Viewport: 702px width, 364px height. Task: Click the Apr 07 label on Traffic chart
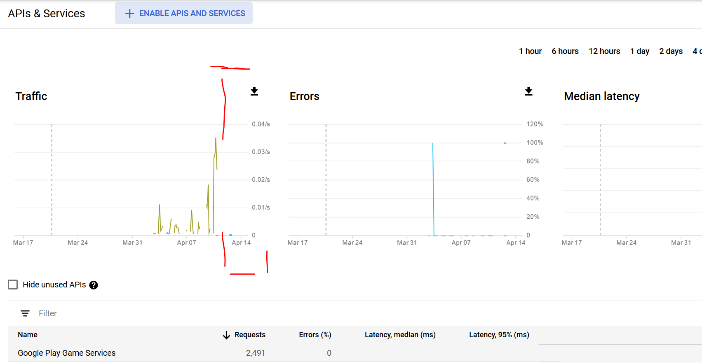[187, 243]
